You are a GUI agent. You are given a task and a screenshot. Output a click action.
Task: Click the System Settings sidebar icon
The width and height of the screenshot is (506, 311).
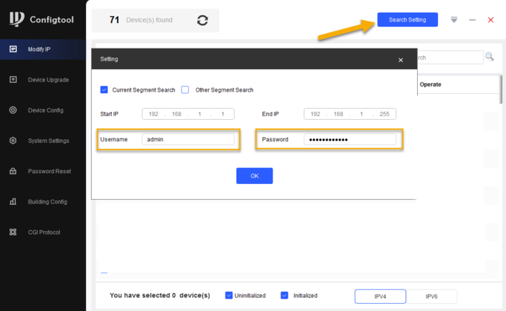13,141
